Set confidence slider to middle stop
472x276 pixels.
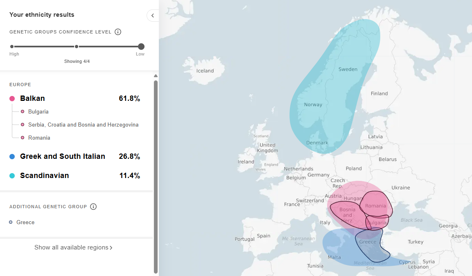[77, 47]
